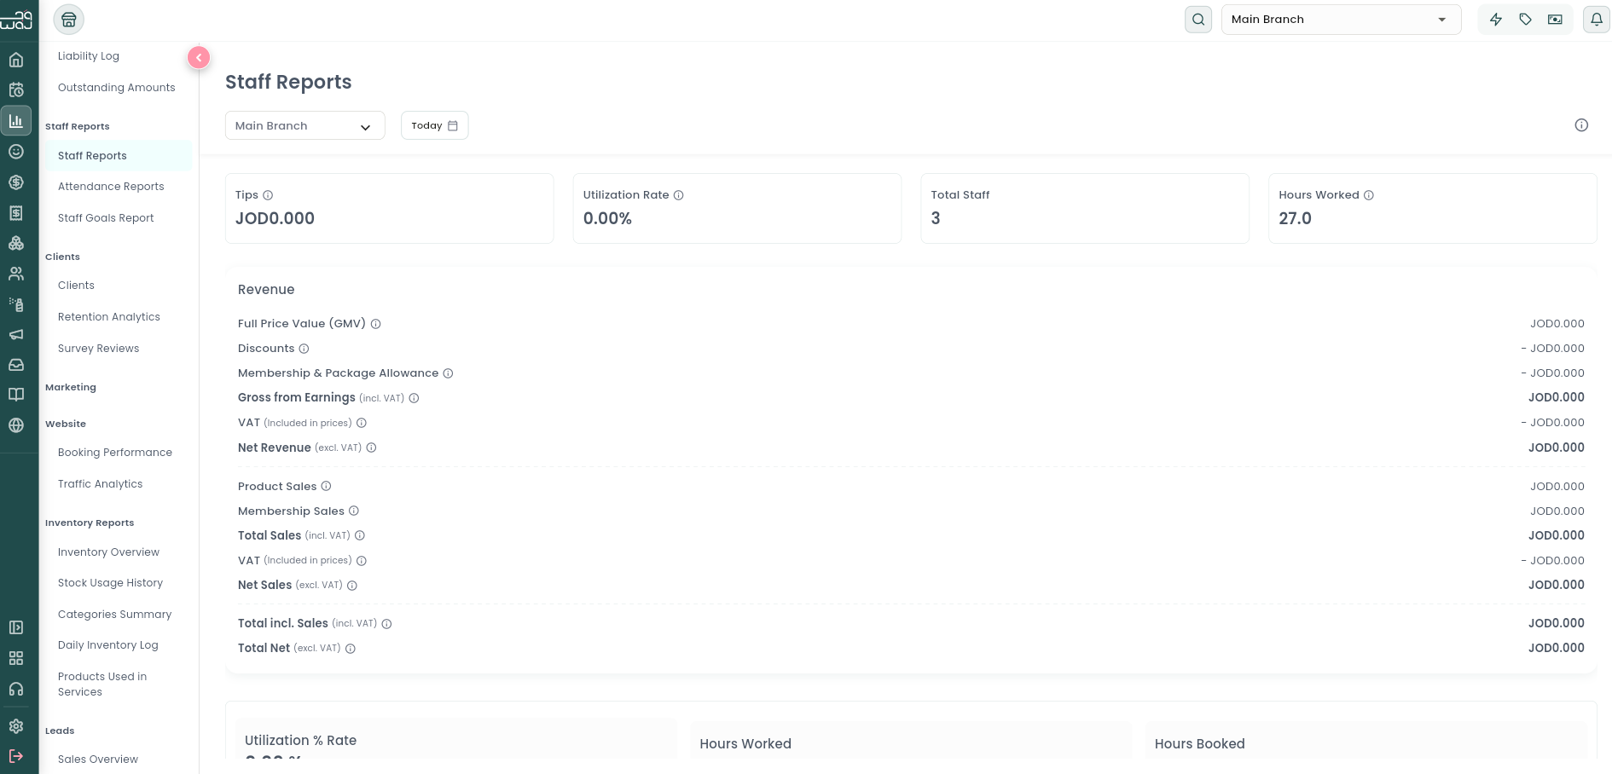Open Booking Performance
1612x774 pixels.
[115, 453]
